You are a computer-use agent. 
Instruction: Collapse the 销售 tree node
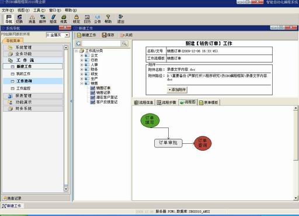[x=82, y=83]
